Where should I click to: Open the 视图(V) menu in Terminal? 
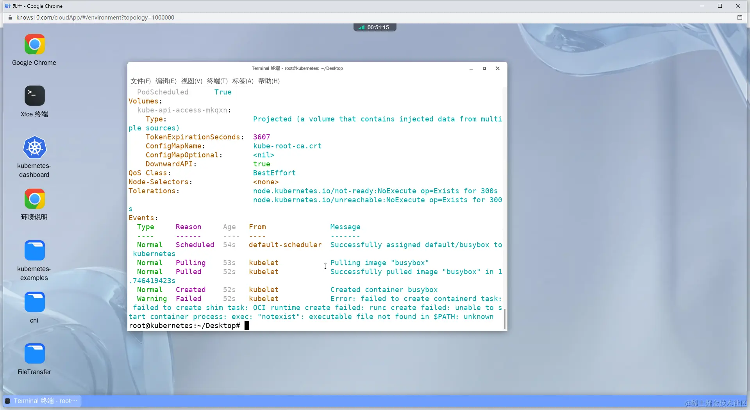tap(192, 81)
